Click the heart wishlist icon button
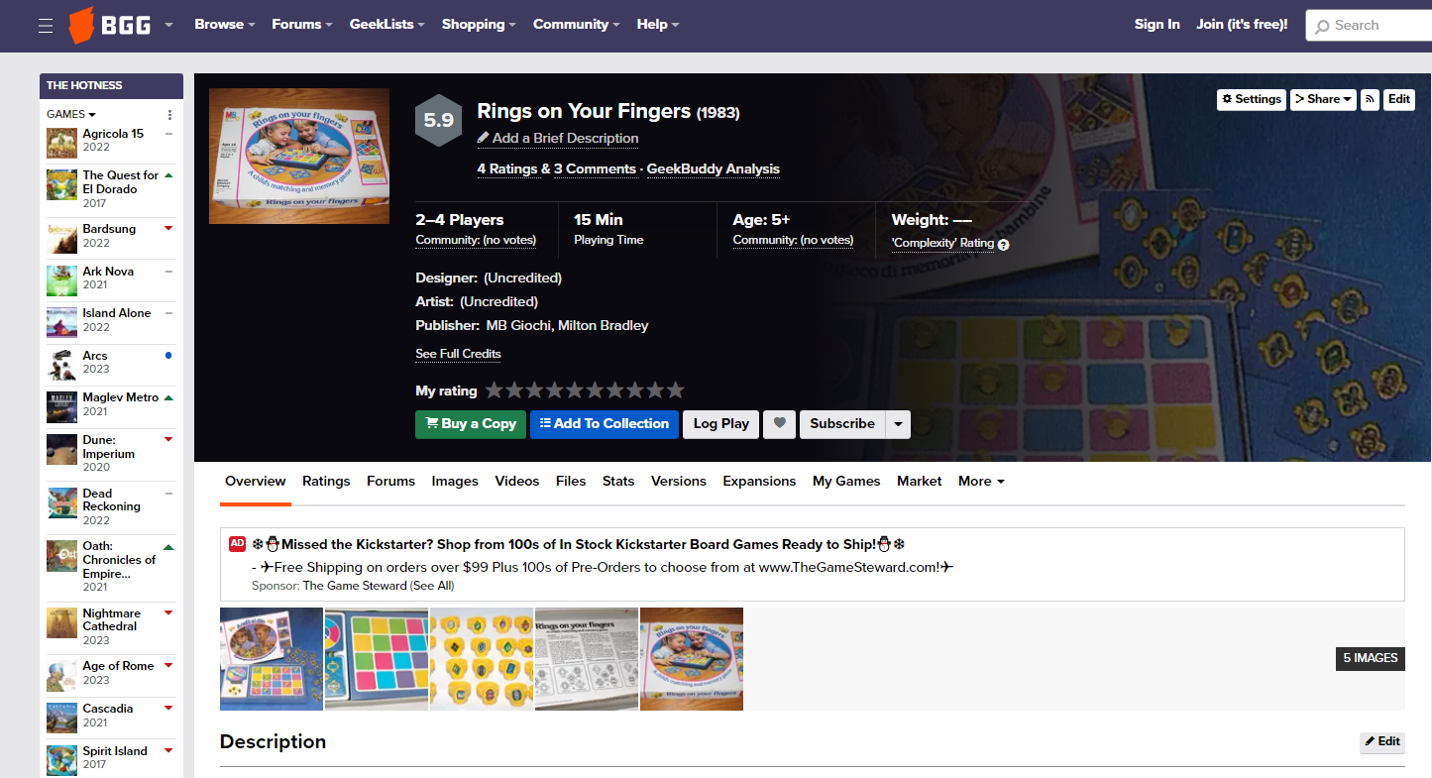Viewport: 1432px width, 778px height. pos(780,424)
